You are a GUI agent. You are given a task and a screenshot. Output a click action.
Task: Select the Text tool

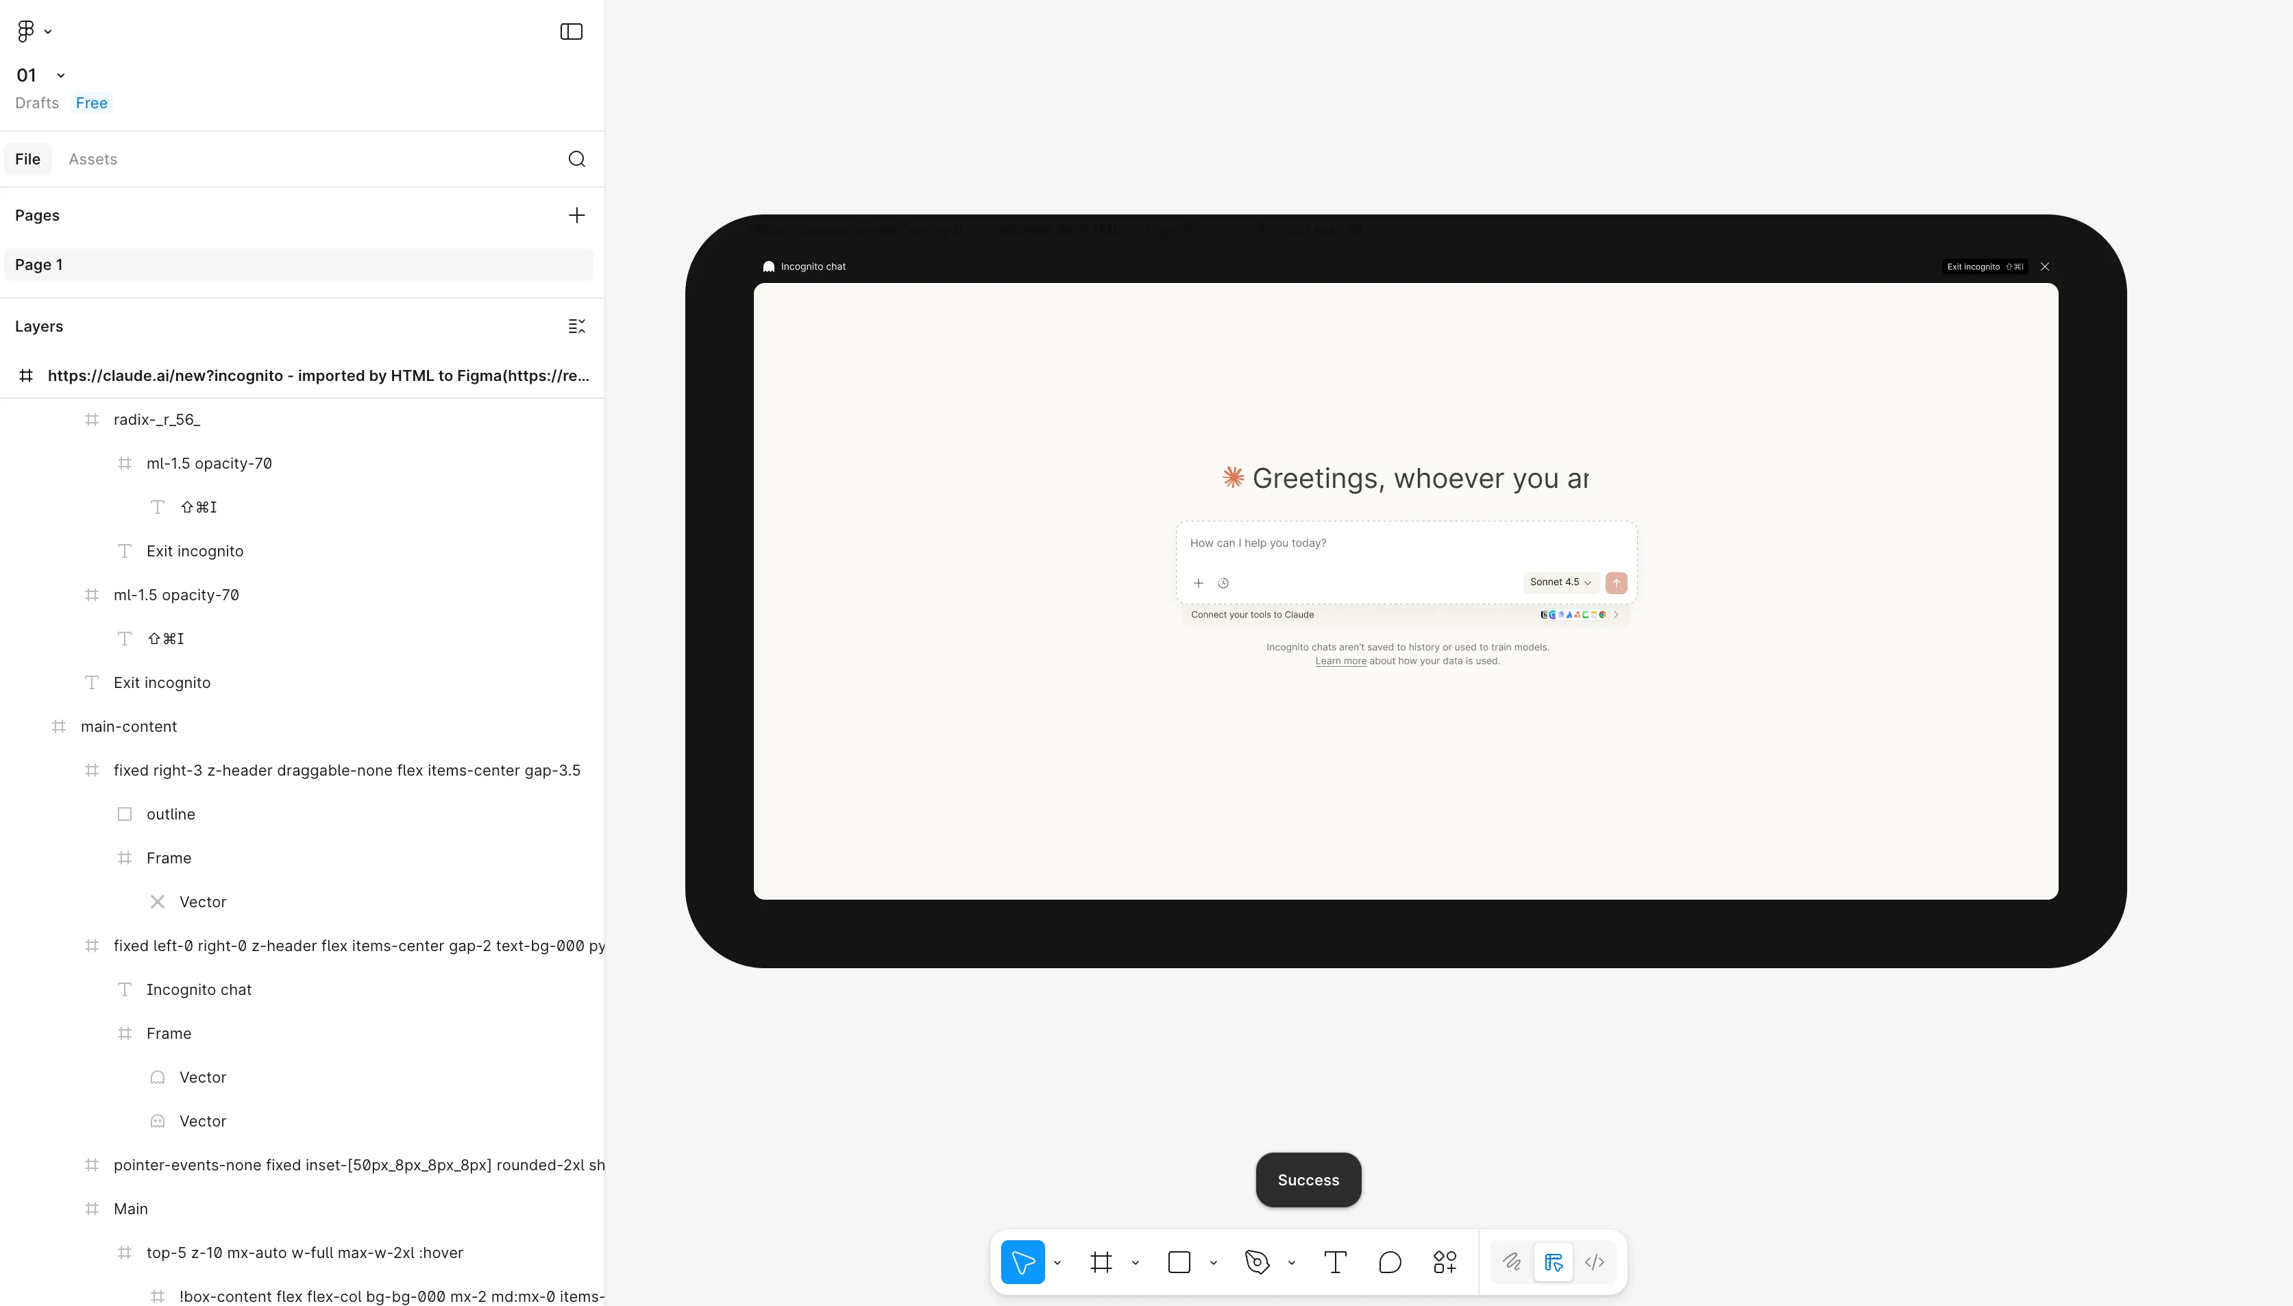pos(1335,1262)
